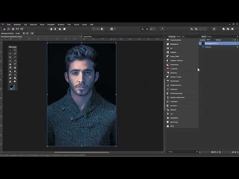239x179 pixels.
Task: Click the horizontal scrollbar under the canvas
Action: point(82,152)
